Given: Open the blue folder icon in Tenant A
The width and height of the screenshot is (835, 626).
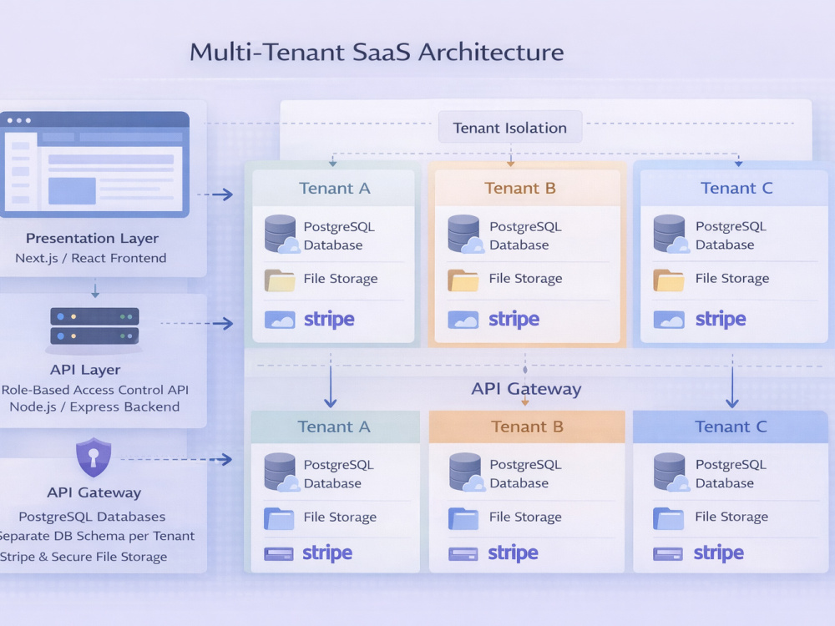Looking at the screenshot, I should click(279, 518).
